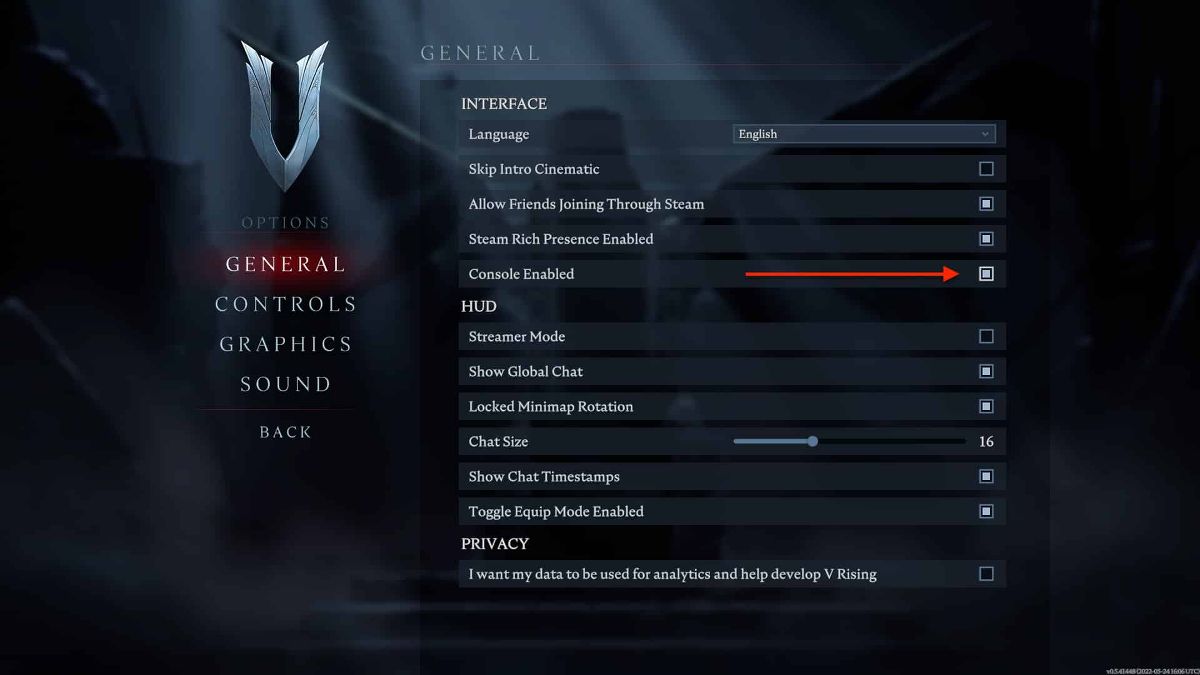Image resolution: width=1200 pixels, height=675 pixels.
Task: Enable Streamer Mode toggle
Action: tap(986, 336)
